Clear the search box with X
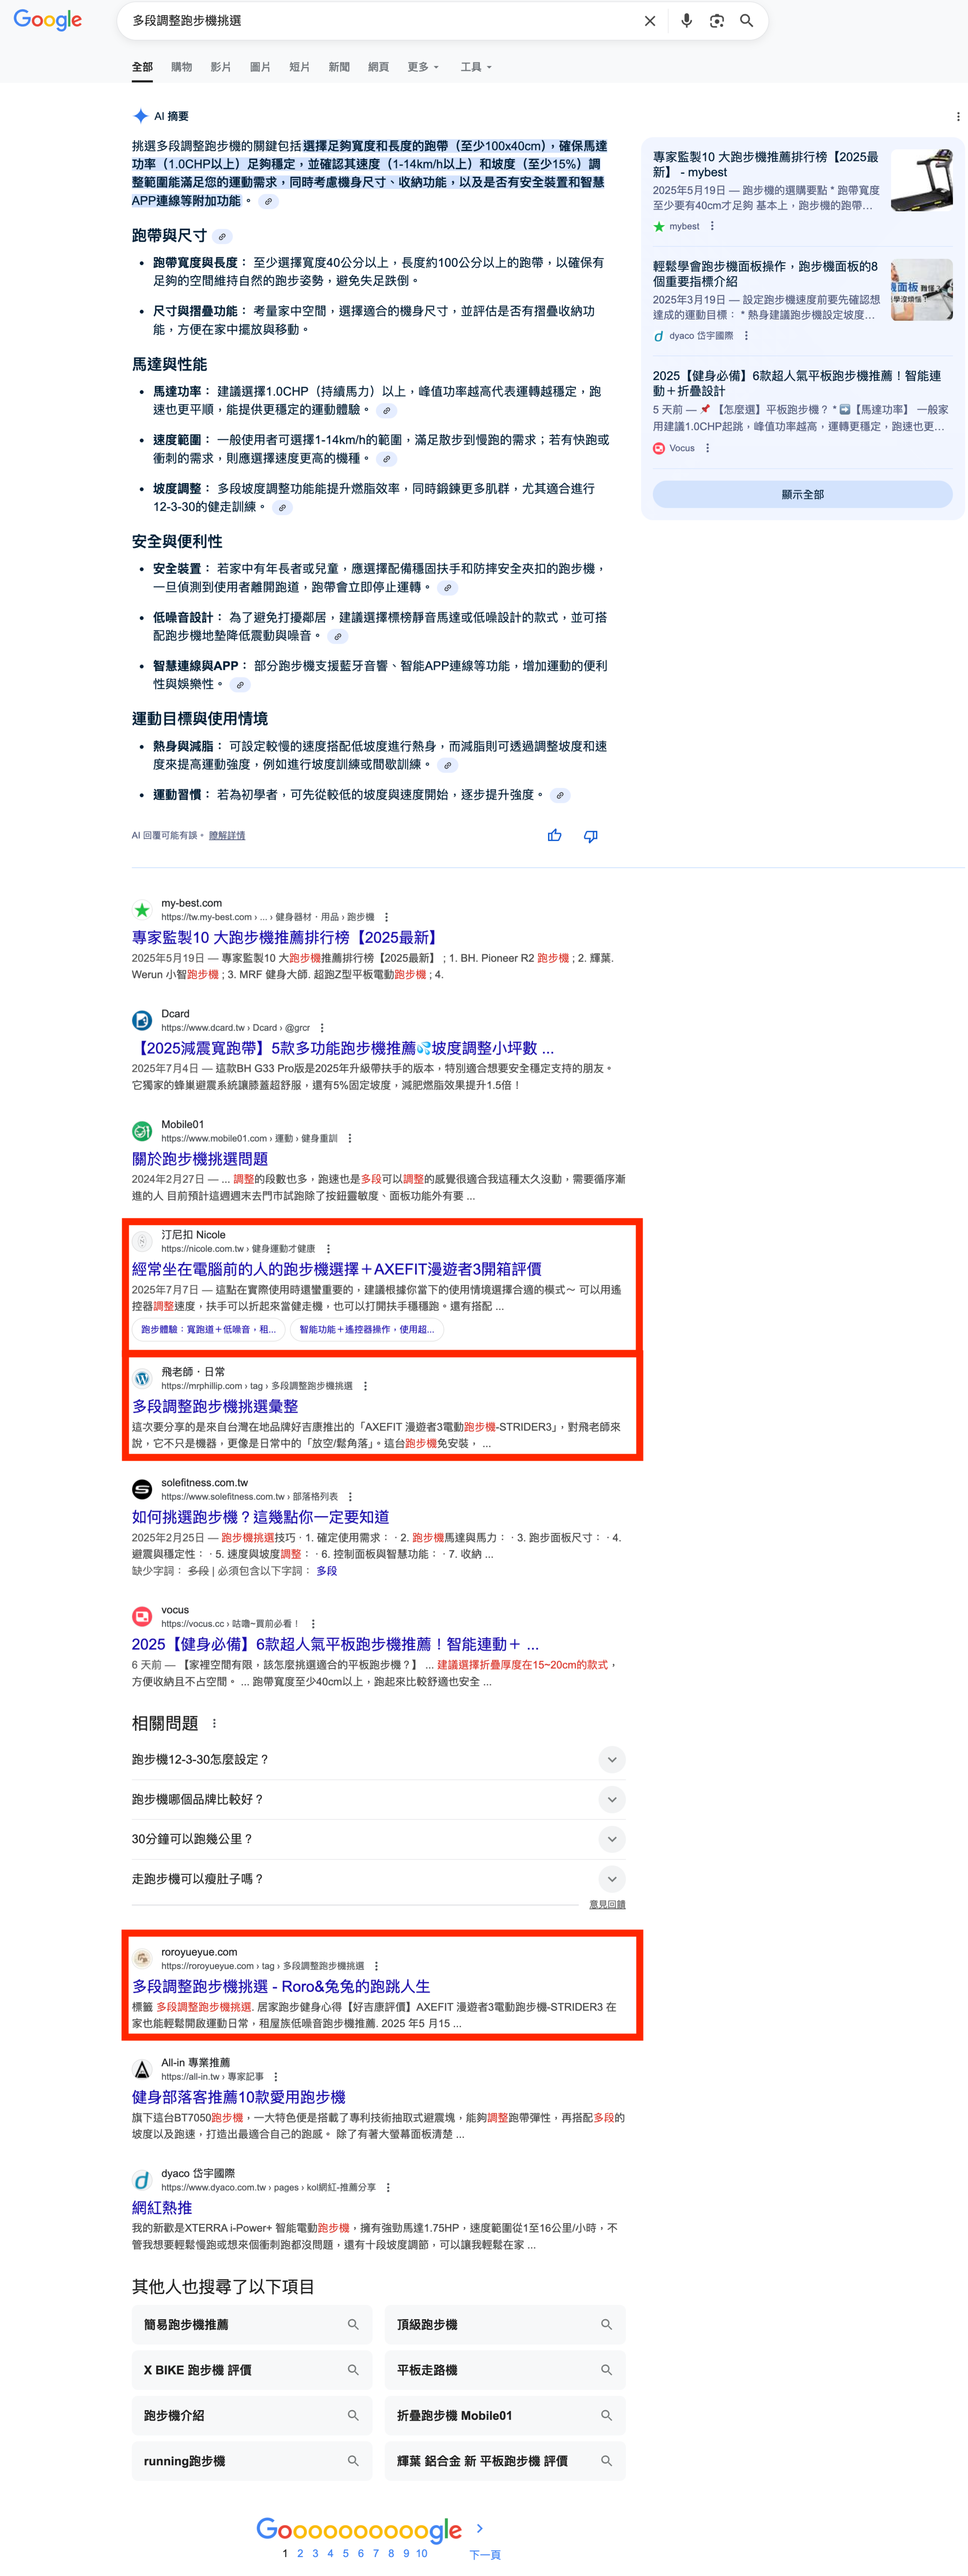The width and height of the screenshot is (968, 2576). (650, 21)
